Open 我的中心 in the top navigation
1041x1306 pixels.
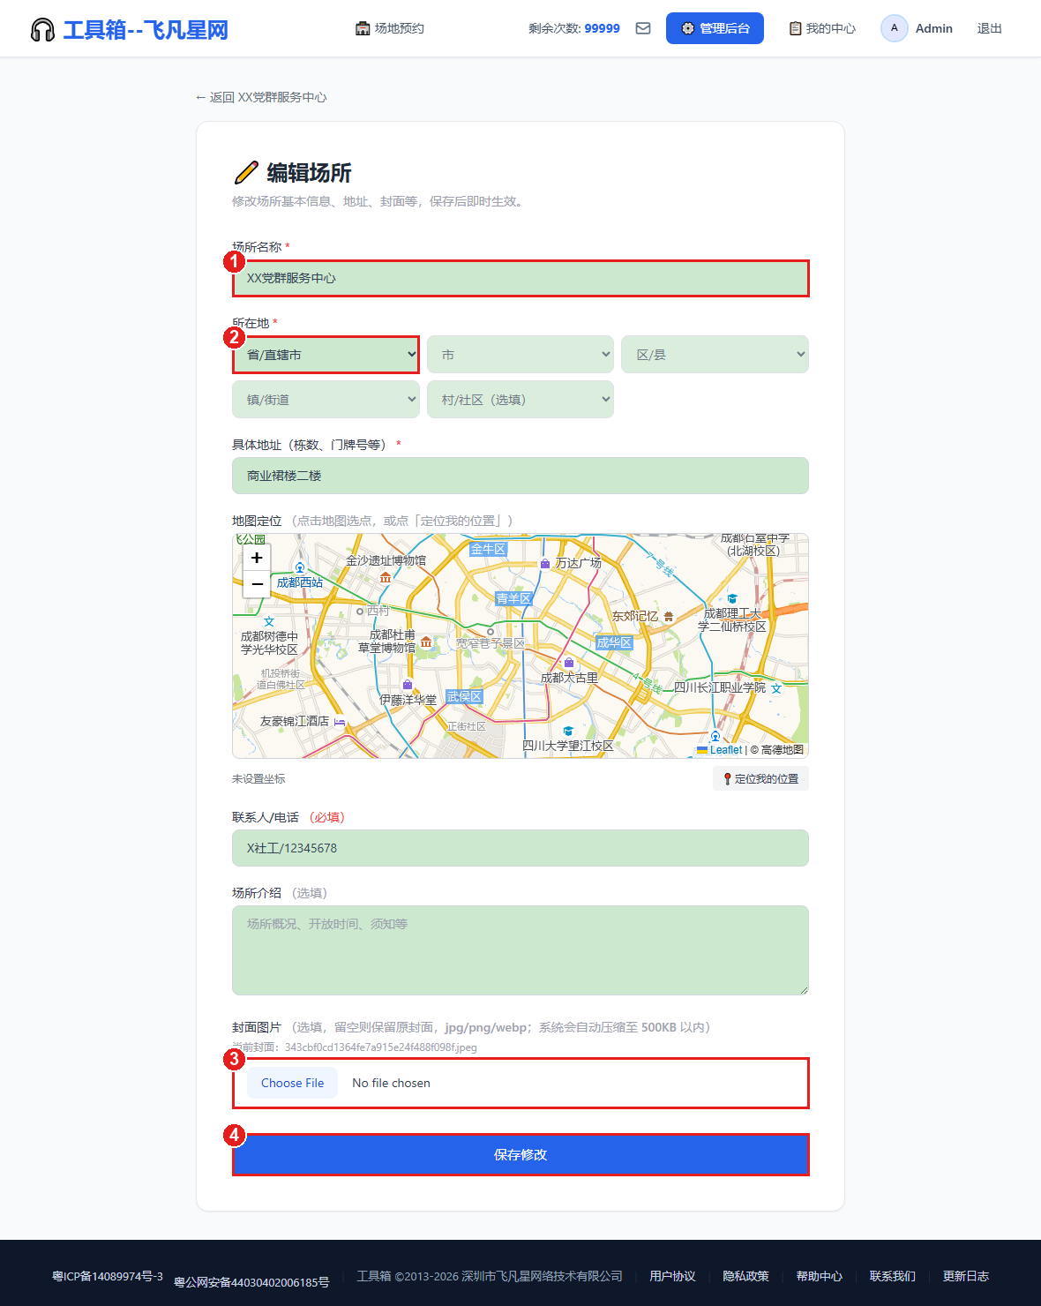click(x=822, y=28)
